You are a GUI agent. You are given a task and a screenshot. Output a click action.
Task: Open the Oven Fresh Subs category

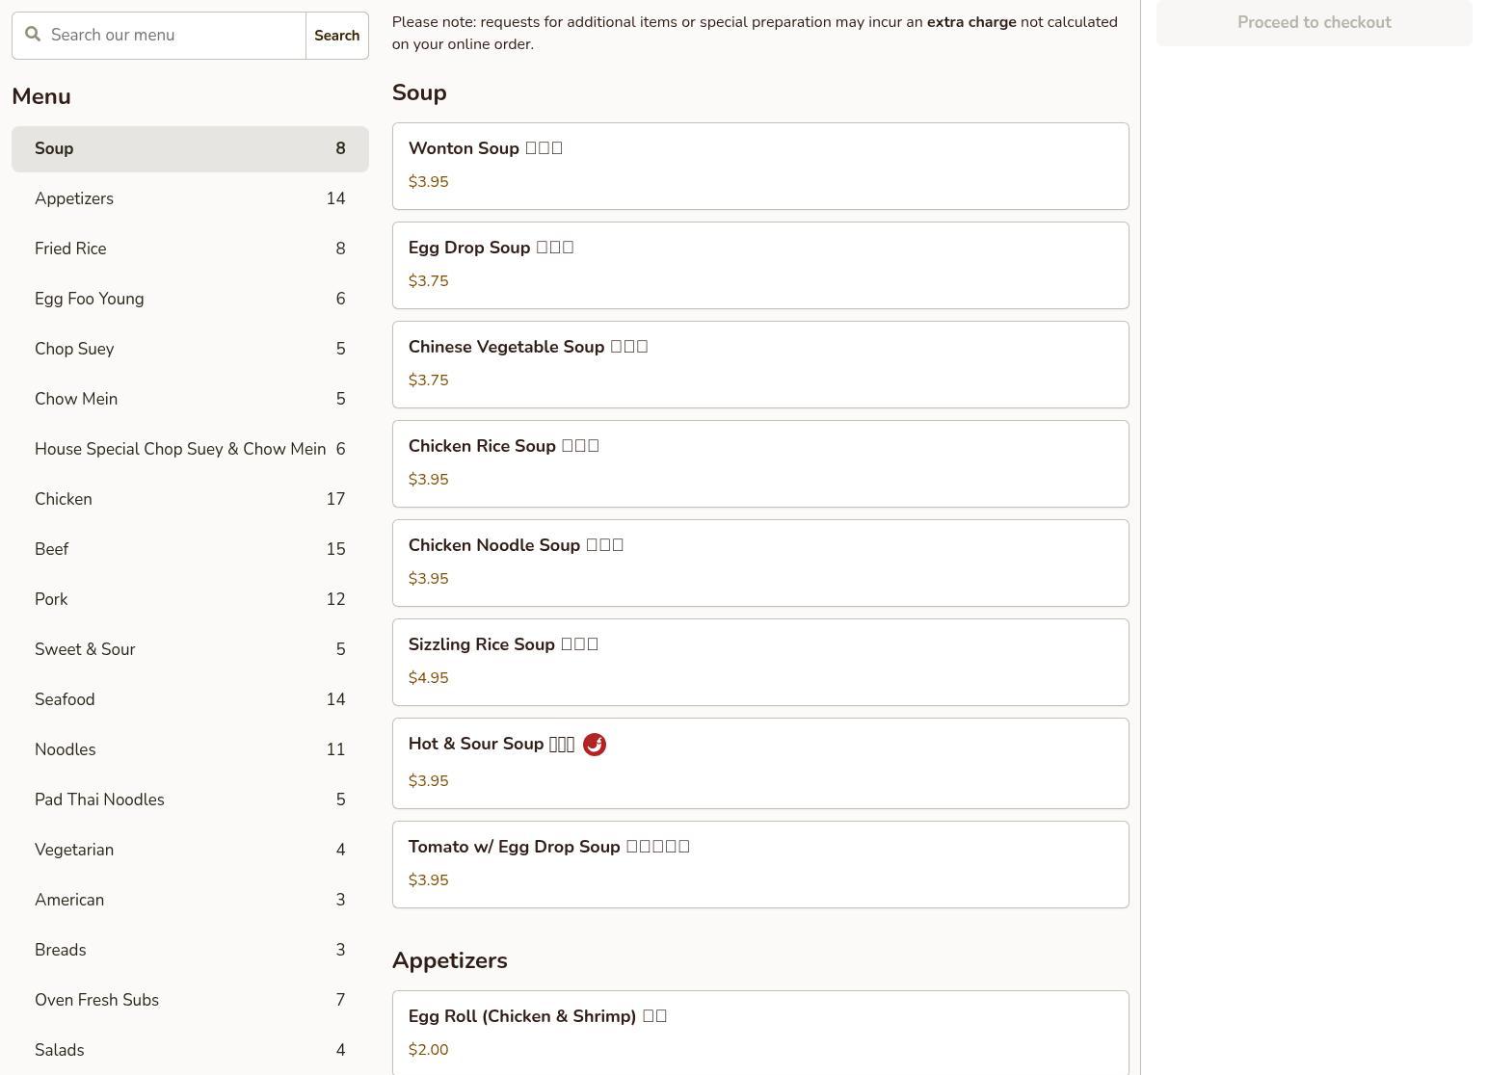click(190, 1001)
